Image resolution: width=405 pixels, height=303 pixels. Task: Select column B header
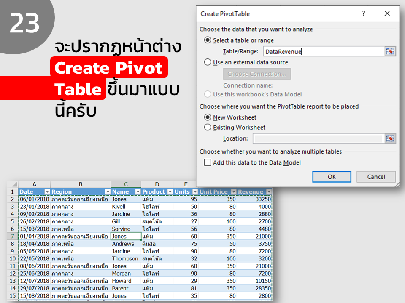(81, 184)
